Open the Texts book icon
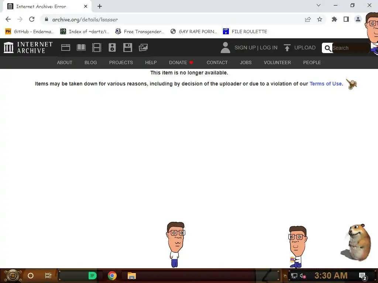The image size is (378, 283). 81,48
